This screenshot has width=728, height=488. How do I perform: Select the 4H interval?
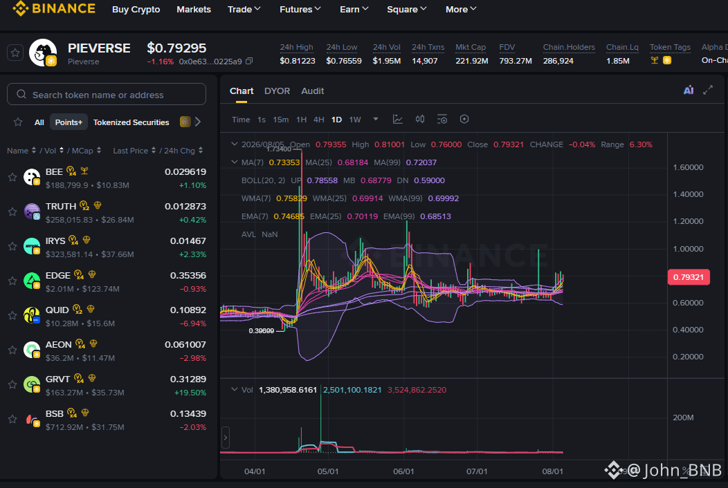(x=318, y=120)
